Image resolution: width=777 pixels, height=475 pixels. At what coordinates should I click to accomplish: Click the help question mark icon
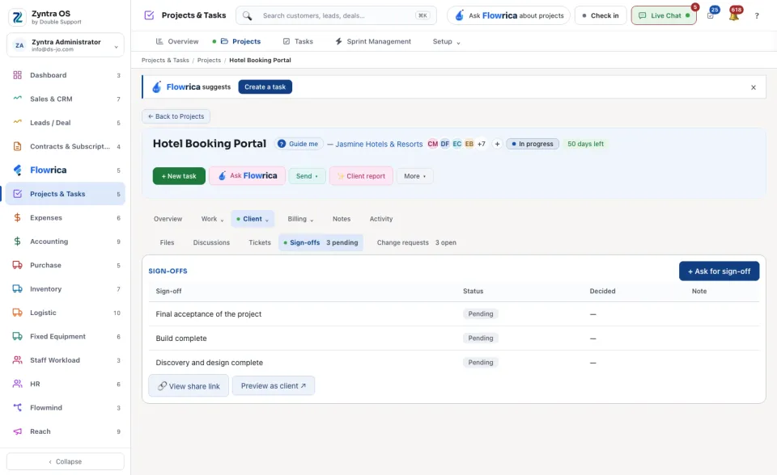757,16
